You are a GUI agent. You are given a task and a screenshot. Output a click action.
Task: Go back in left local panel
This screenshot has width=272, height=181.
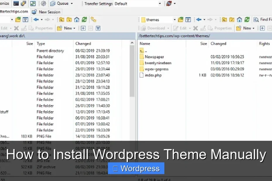point(36,20)
